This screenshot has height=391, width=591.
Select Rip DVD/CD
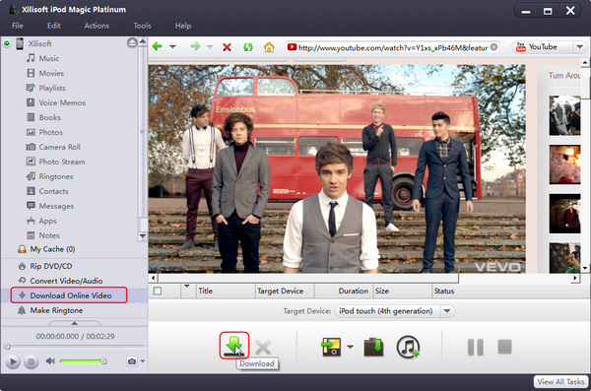tap(50, 266)
